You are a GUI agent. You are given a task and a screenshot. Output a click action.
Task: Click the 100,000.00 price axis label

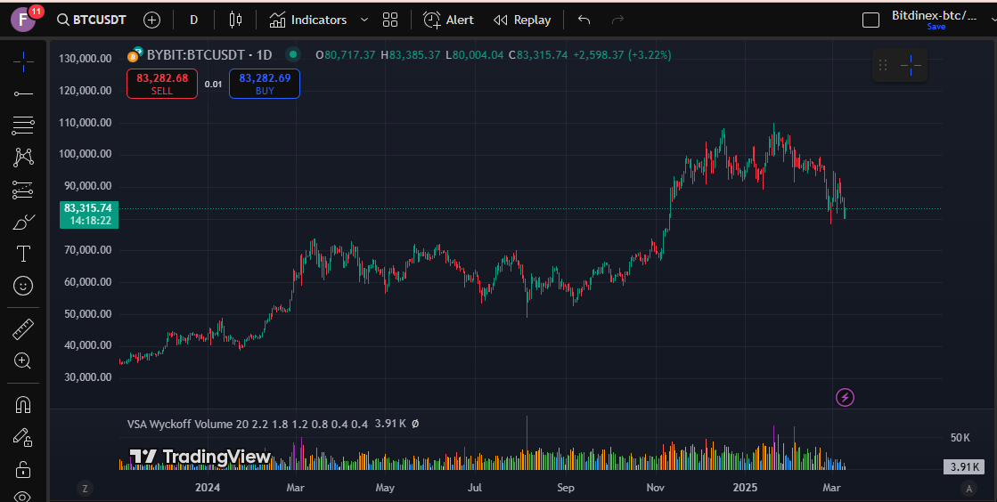tap(85, 154)
